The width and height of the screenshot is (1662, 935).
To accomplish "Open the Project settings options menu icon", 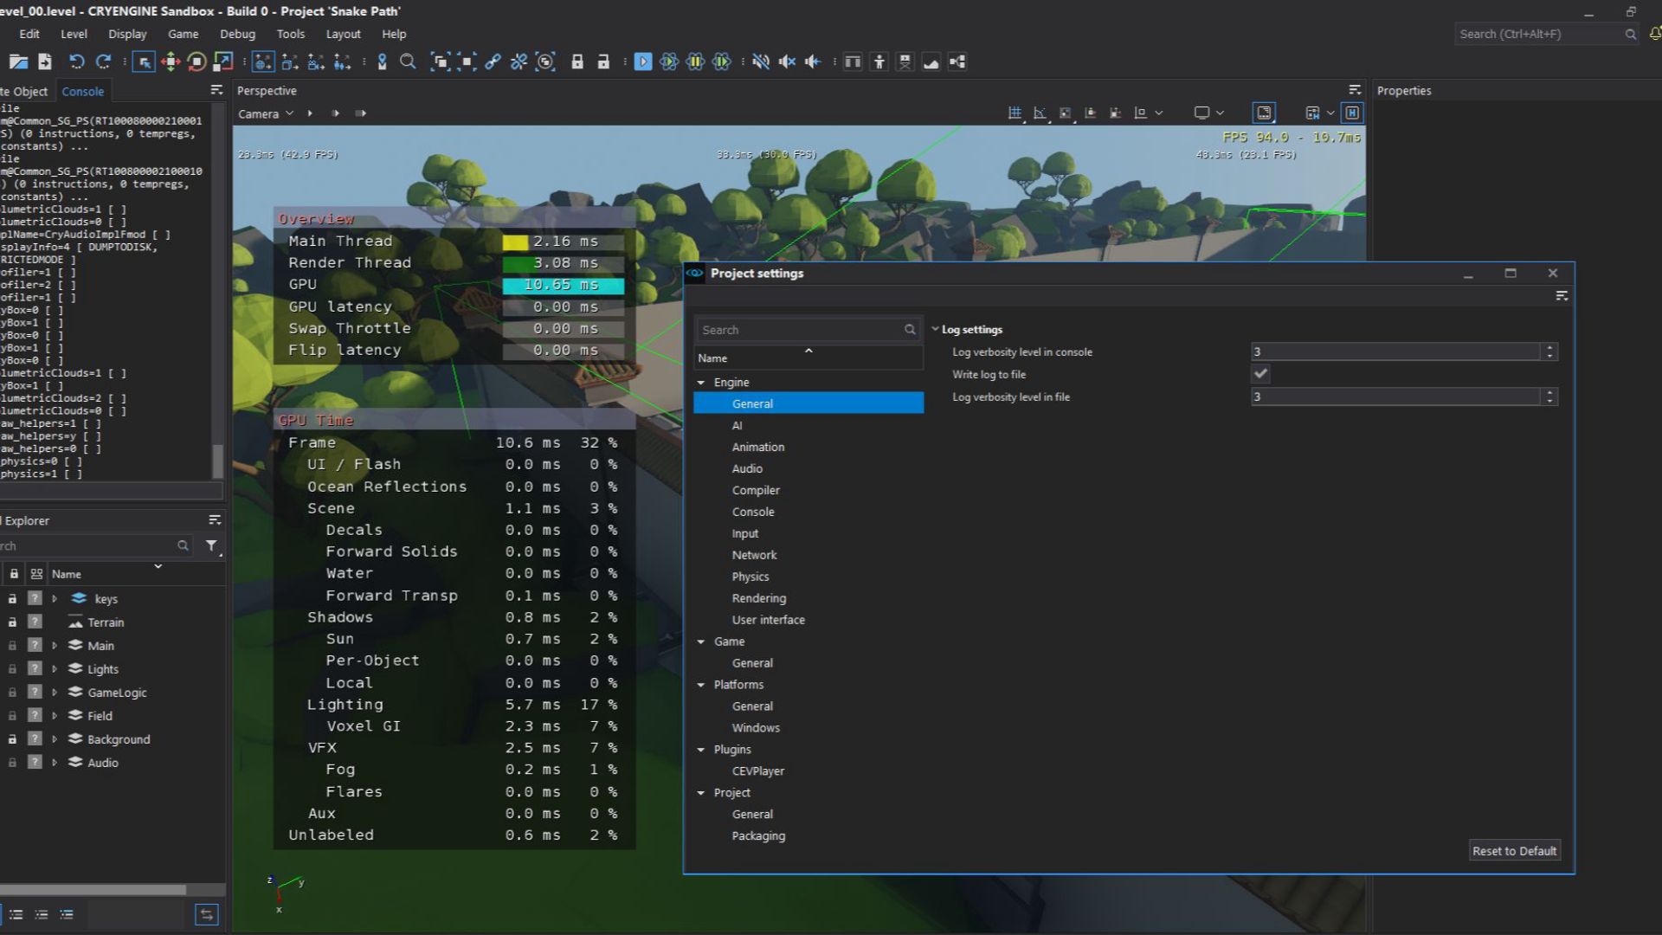I will point(1562,296).
